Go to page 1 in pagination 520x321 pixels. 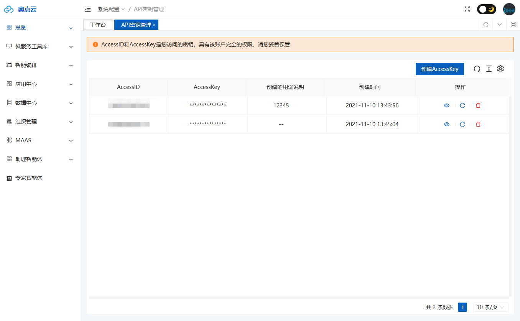click(x=462, y=307)
